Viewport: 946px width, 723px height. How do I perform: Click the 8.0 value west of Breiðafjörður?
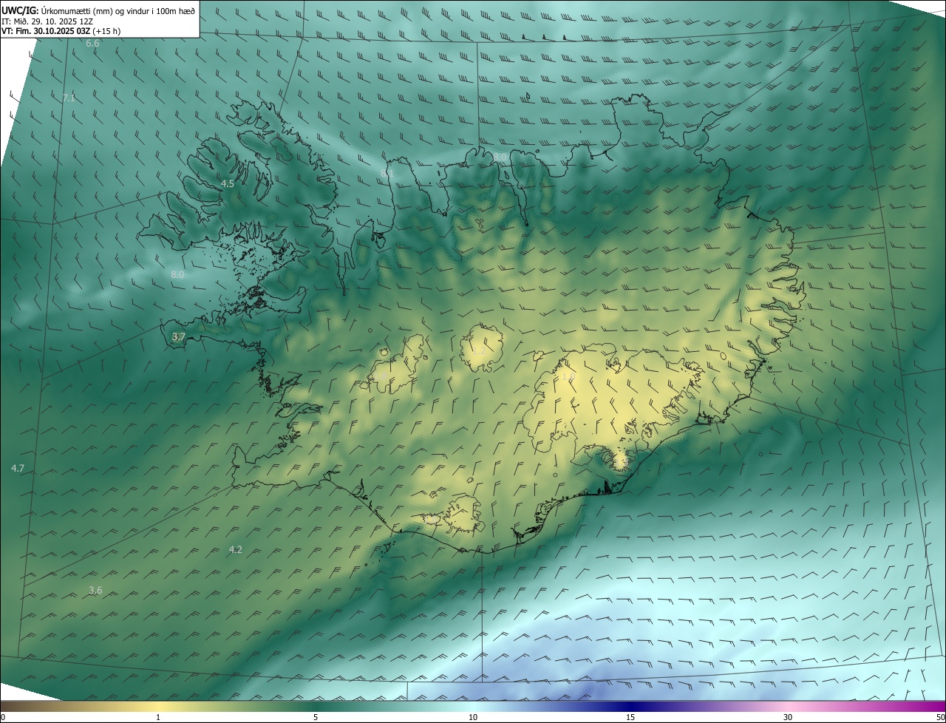click(177, 274)
